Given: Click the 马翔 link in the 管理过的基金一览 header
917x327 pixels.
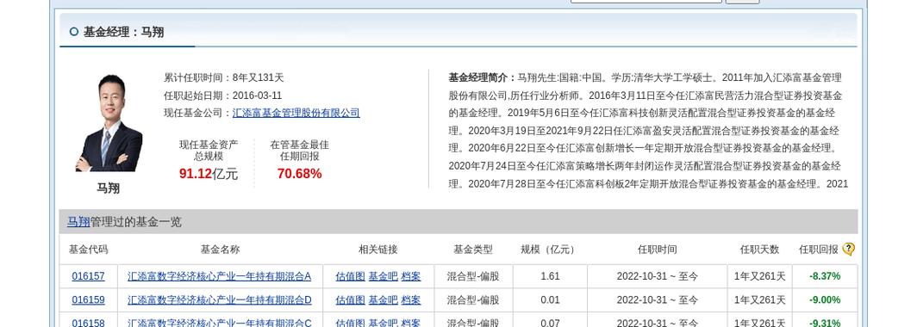Looking at the screenshot, I should point(78,222).
